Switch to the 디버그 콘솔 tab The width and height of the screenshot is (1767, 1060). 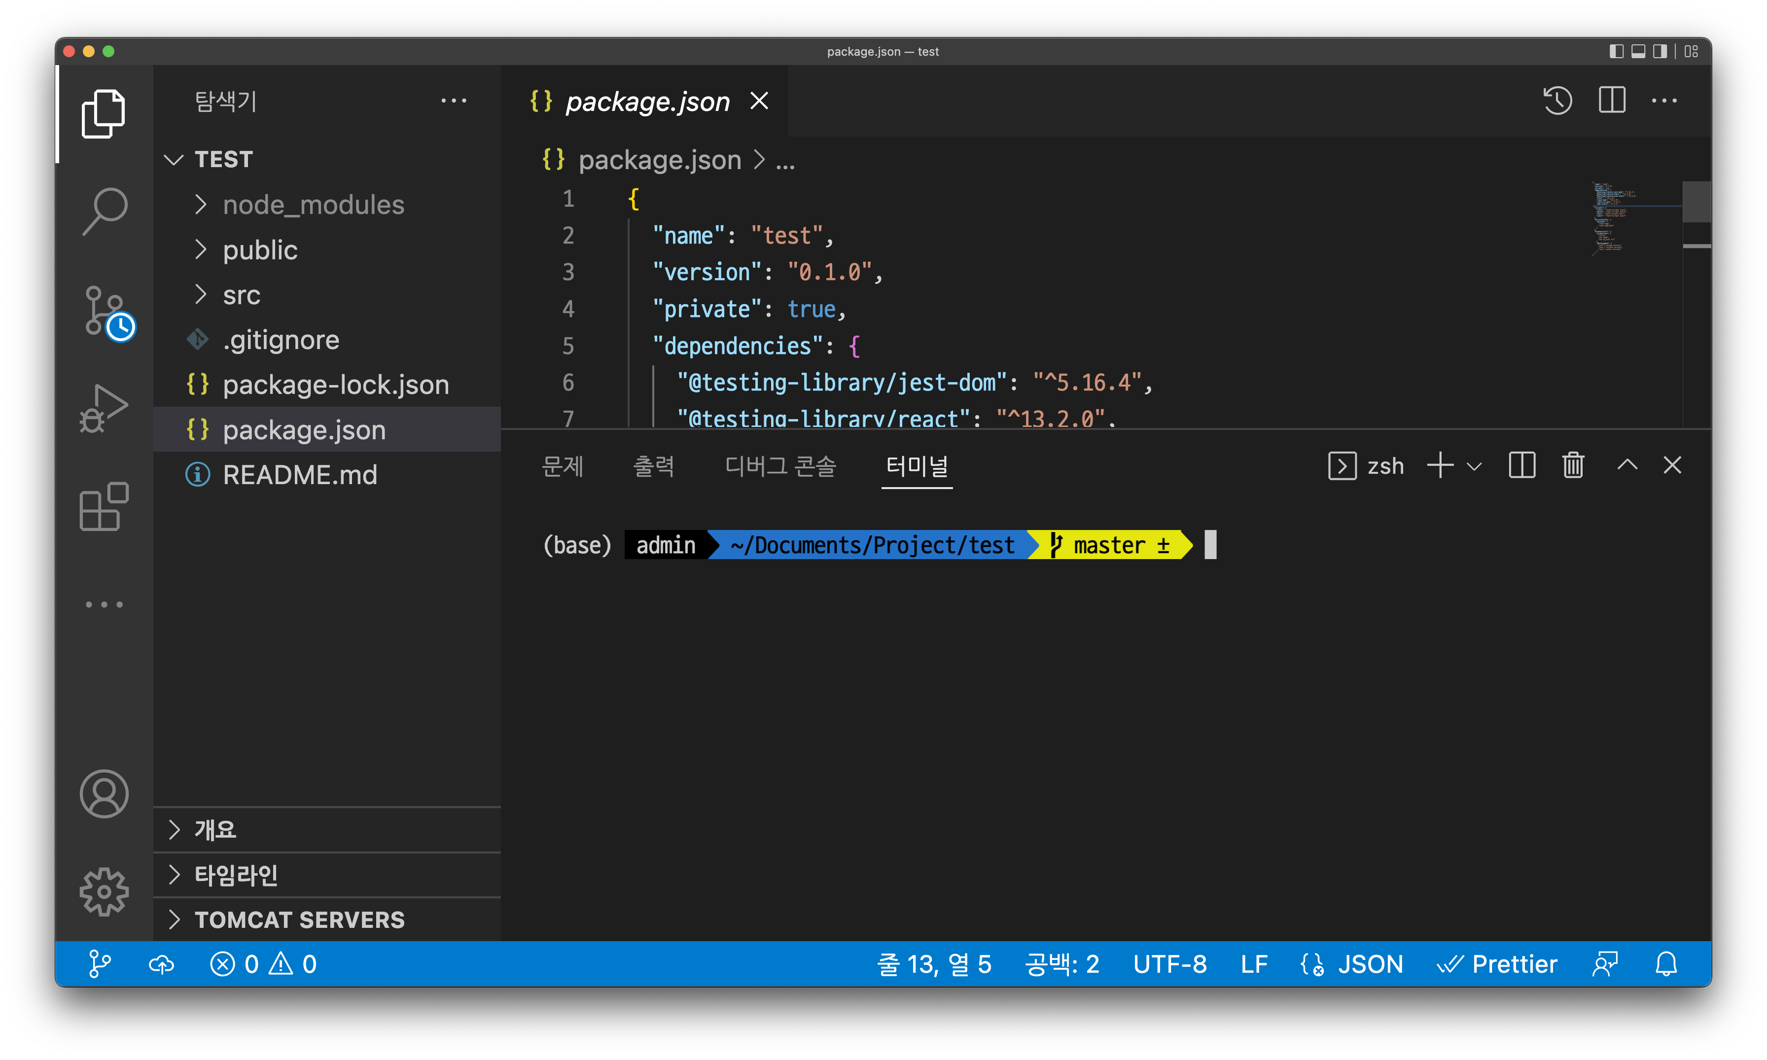tap(780, 466)
